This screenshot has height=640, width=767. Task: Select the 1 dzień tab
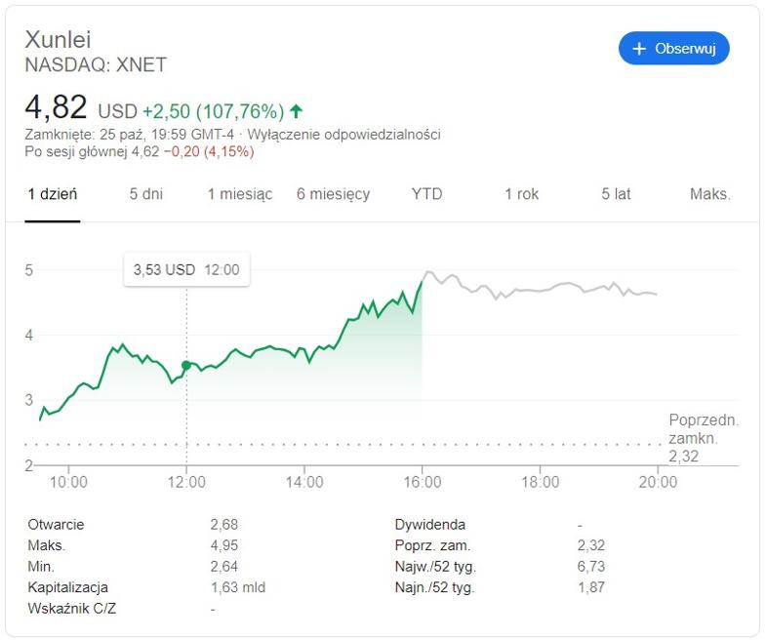[53, 194]
